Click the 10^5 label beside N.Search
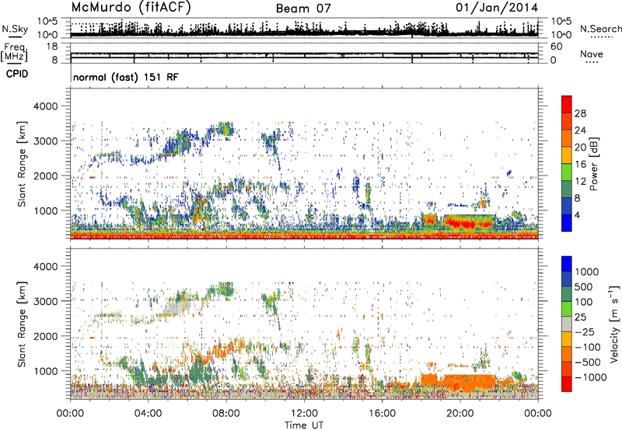Screen dimensions: 622x430 tap(561, 22)
